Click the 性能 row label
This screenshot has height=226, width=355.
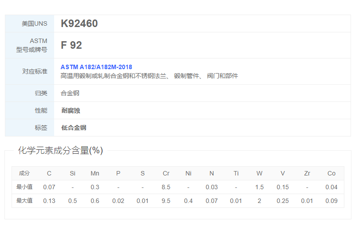click(41, 110)
